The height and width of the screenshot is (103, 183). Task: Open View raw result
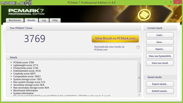click(x=160, y=63)
